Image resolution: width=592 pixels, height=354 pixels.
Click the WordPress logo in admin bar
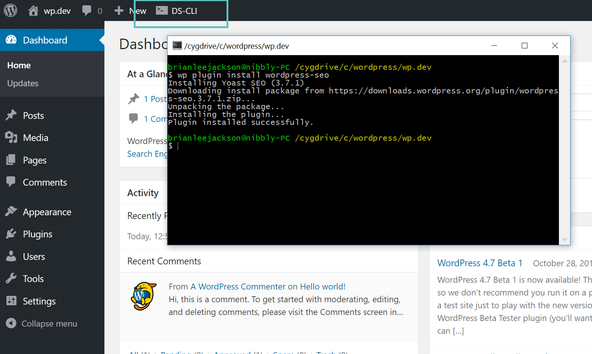[x=11, y=10]
